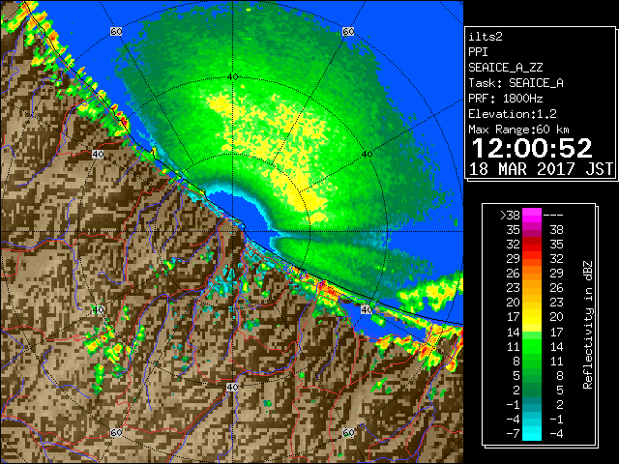The width and height of the screenshot is (619, 464).
Task: Click the 'Max Range:60 km' line
Action: (x=518, y=130)
